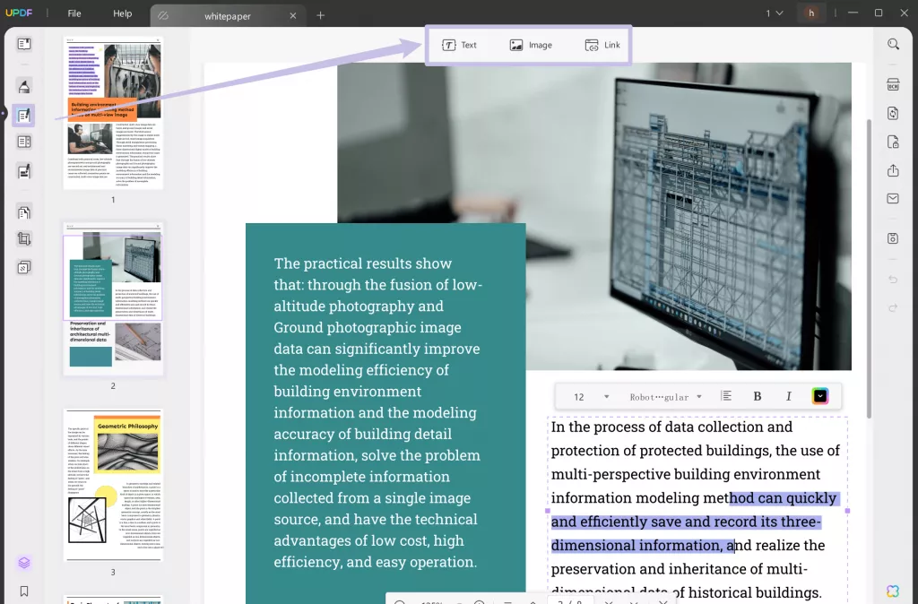
Task: Send the file by email
Action: 893,199
